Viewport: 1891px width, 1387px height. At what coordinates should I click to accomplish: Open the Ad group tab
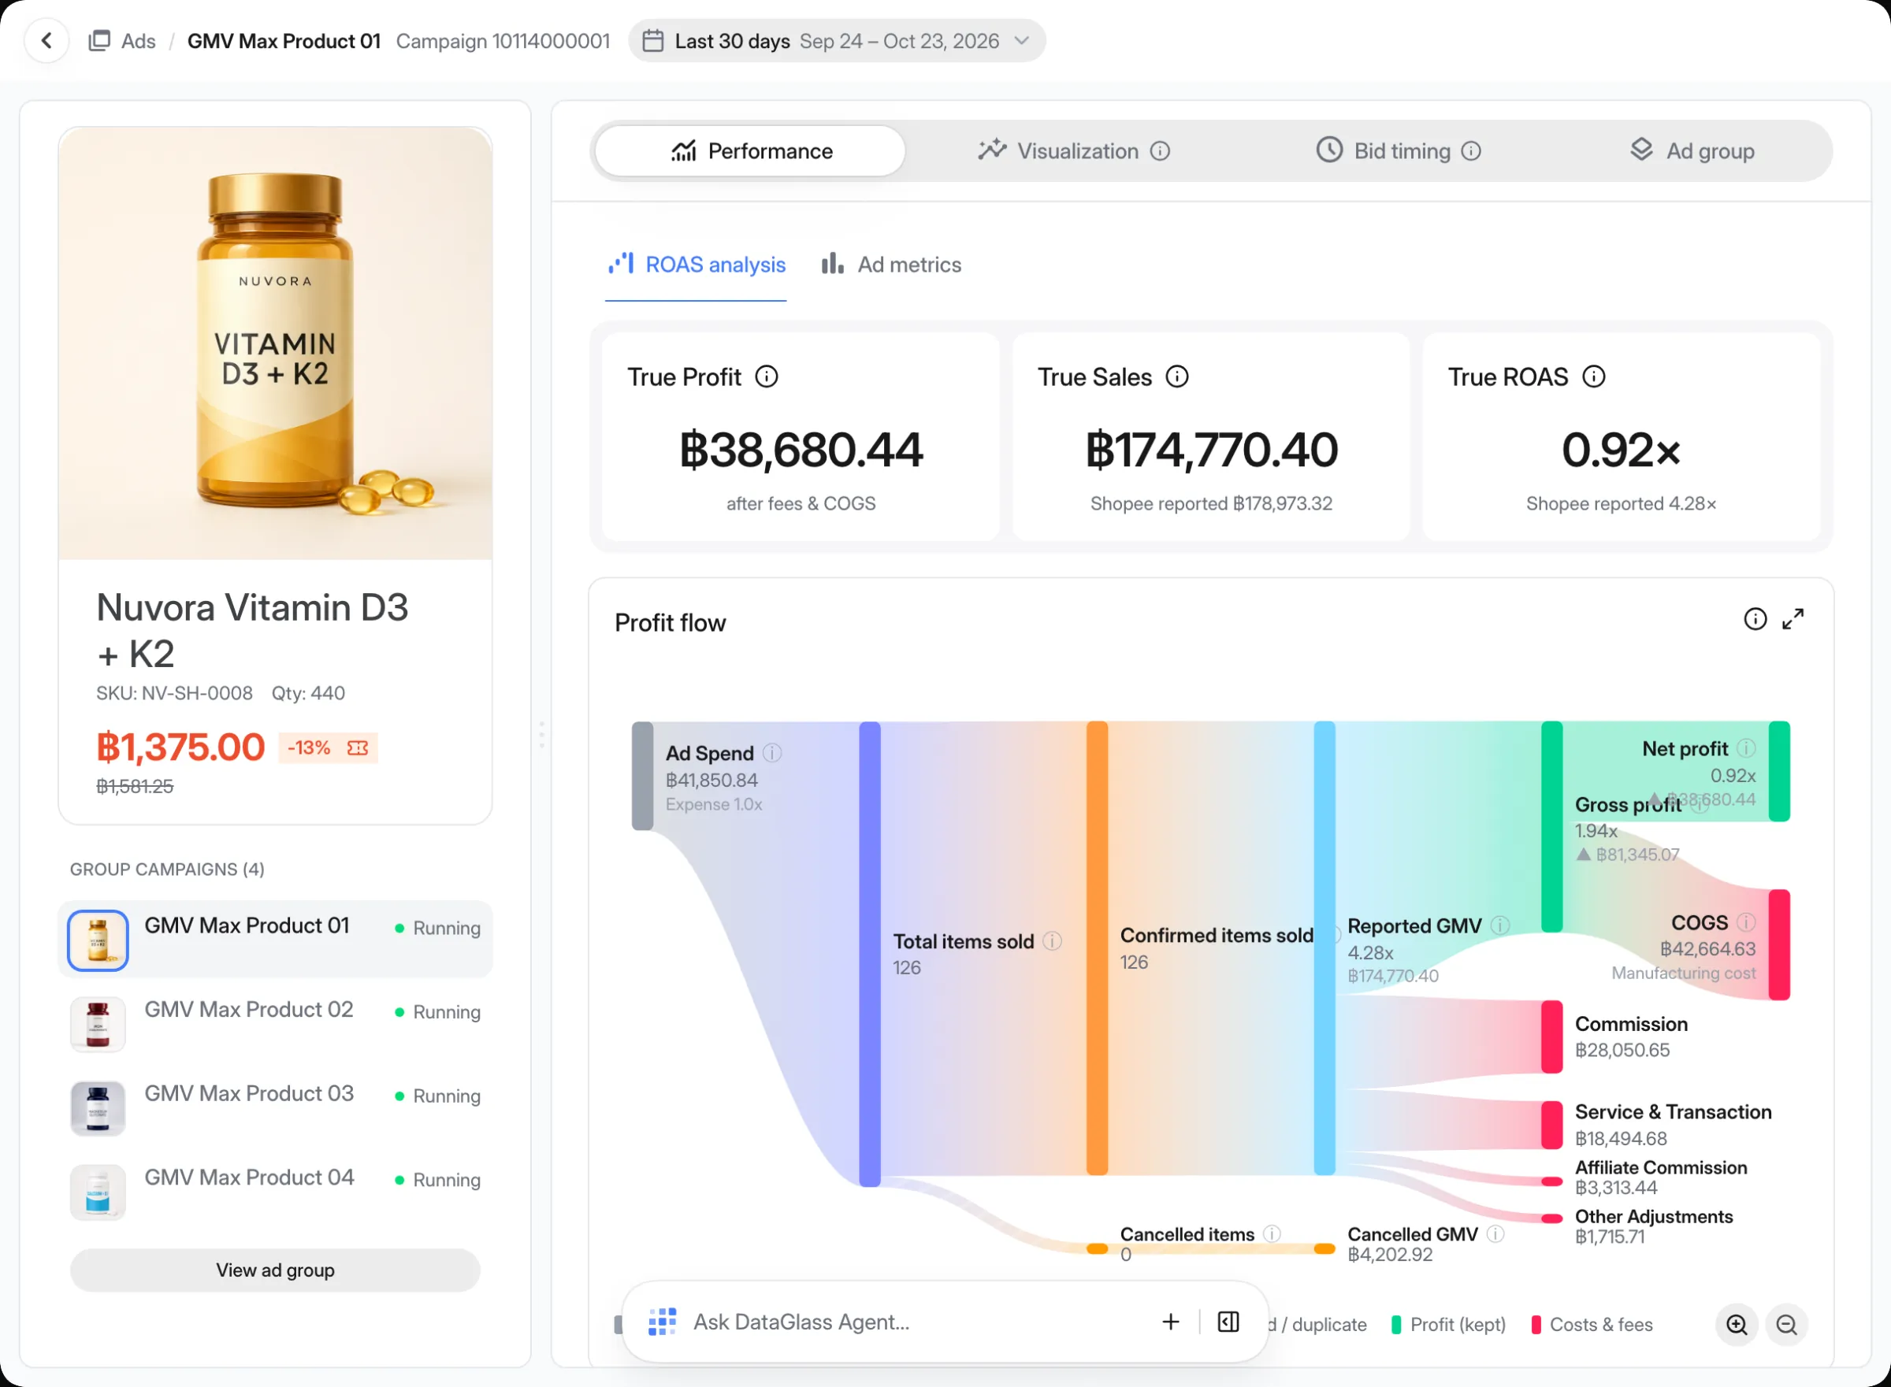[x=1692, y=151]
